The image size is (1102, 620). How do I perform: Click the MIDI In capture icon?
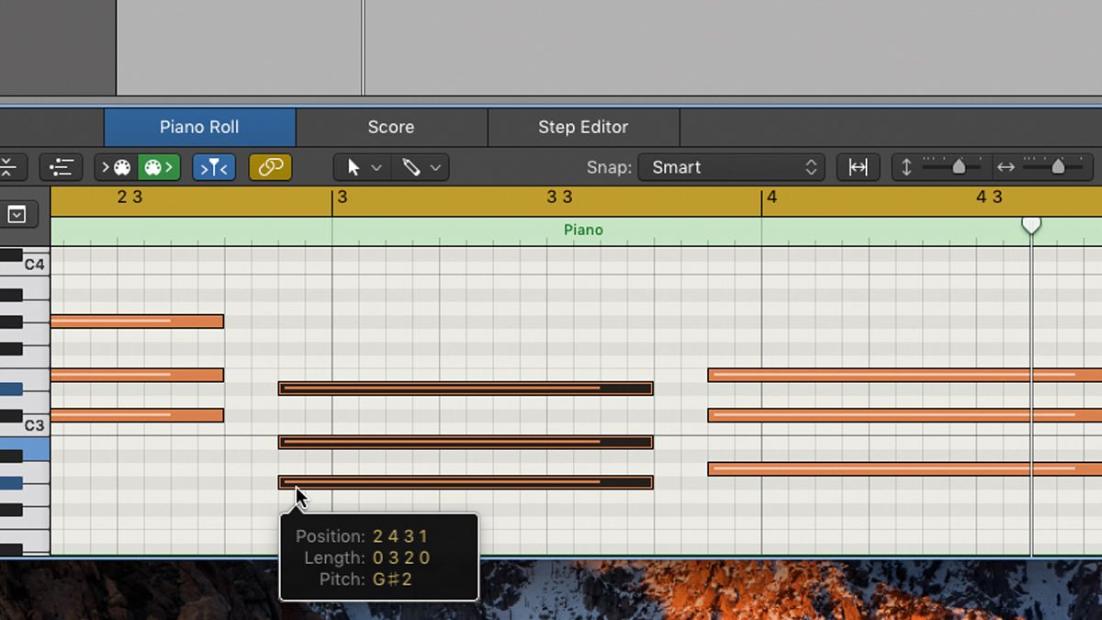(116, 167)
